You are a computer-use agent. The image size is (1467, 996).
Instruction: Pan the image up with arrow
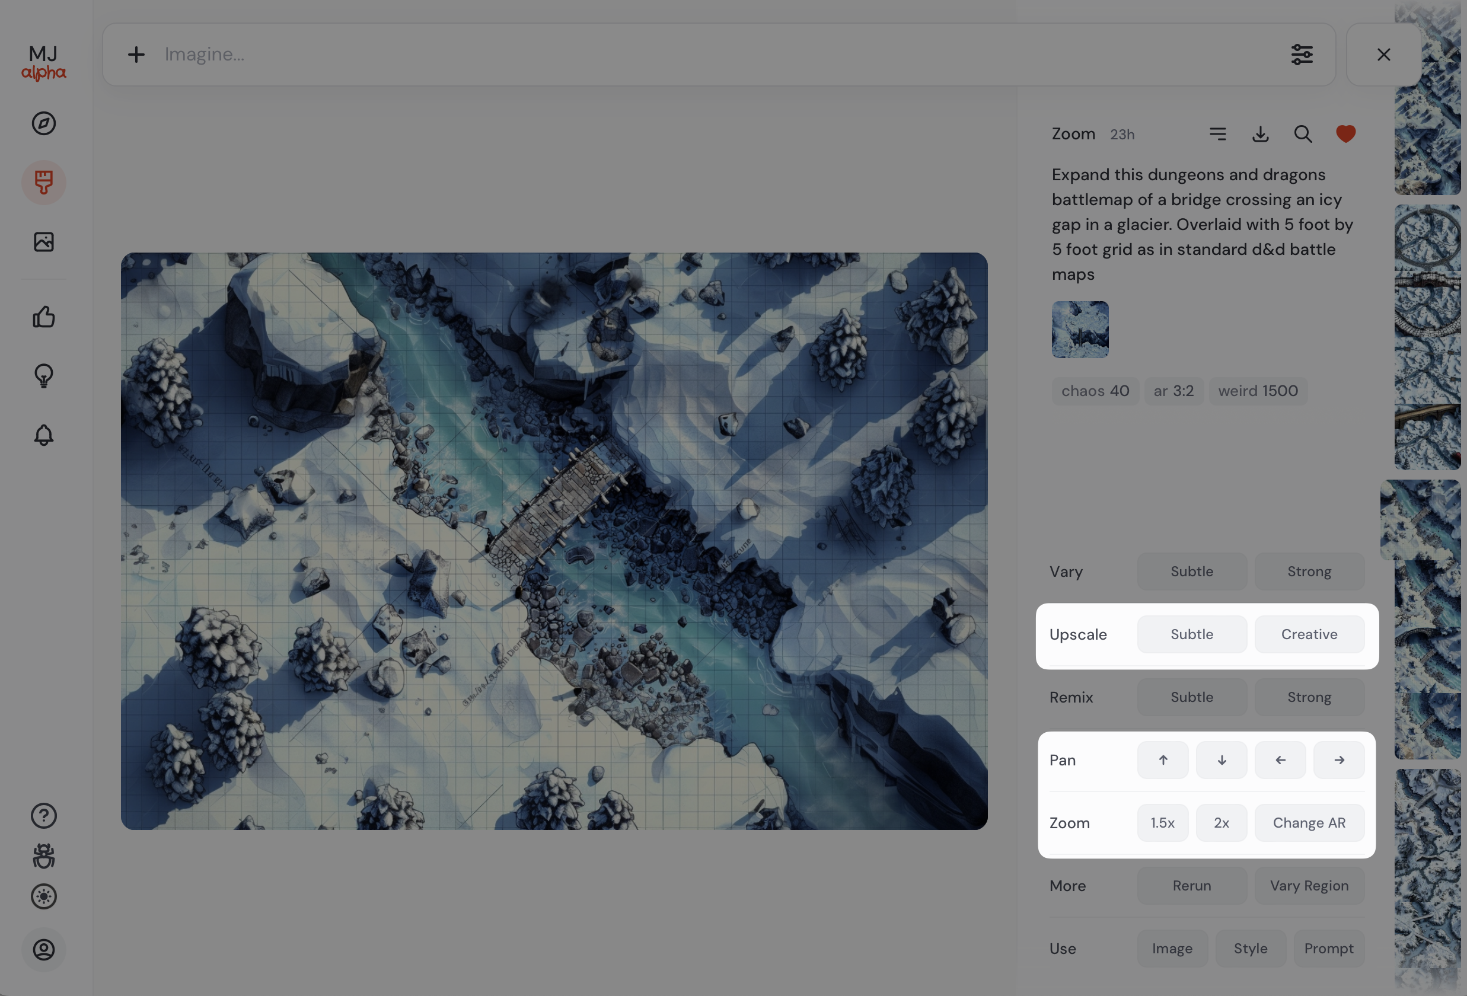tap(1163, 761)
